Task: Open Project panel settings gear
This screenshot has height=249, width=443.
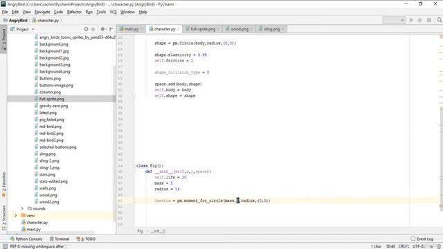Action: pyautogui.click(x=103, y=29)
